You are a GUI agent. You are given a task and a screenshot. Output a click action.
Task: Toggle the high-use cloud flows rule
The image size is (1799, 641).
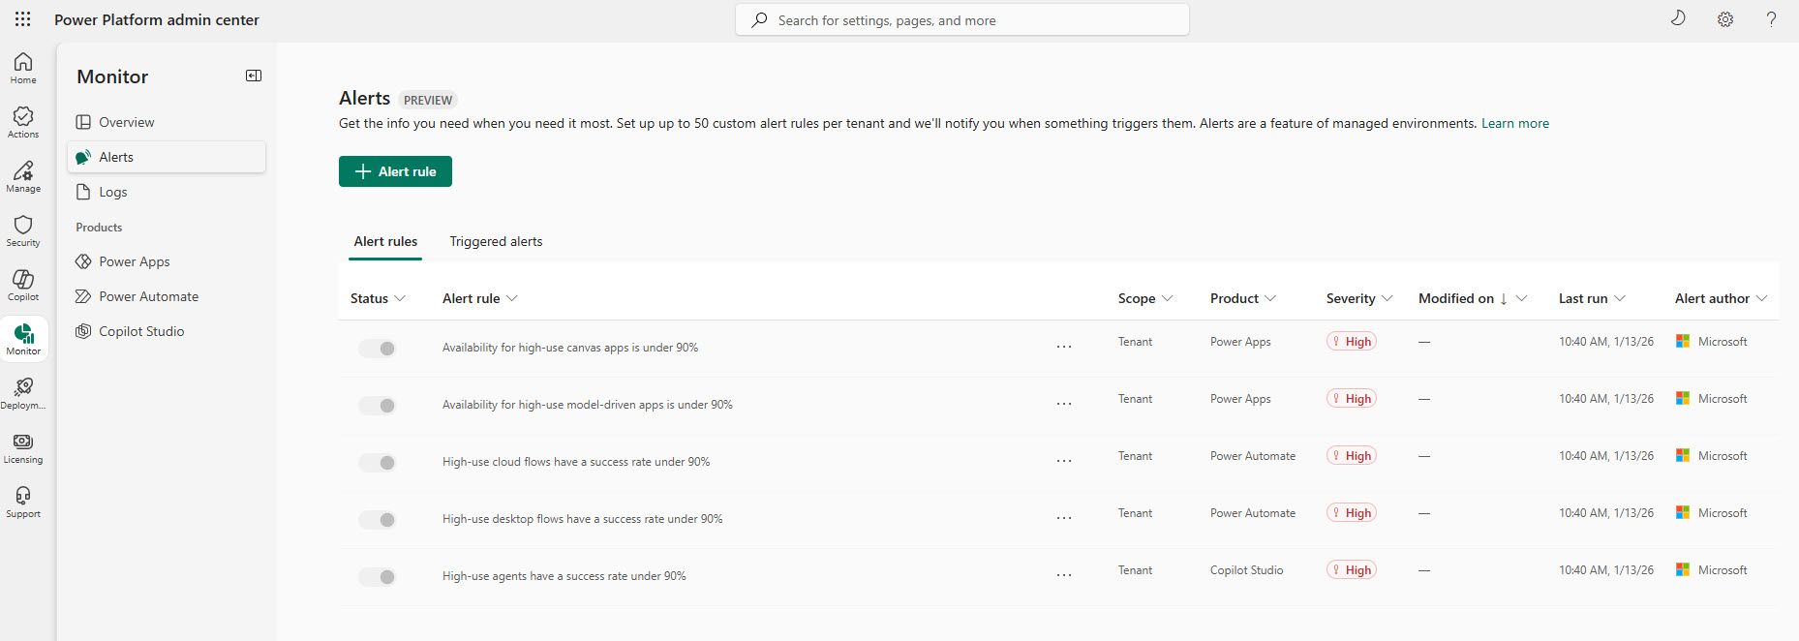377,463
